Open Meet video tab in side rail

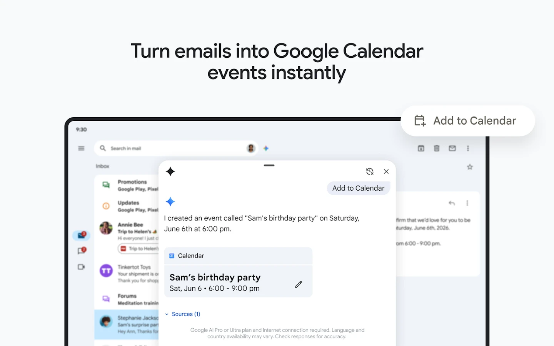(81, 267)
